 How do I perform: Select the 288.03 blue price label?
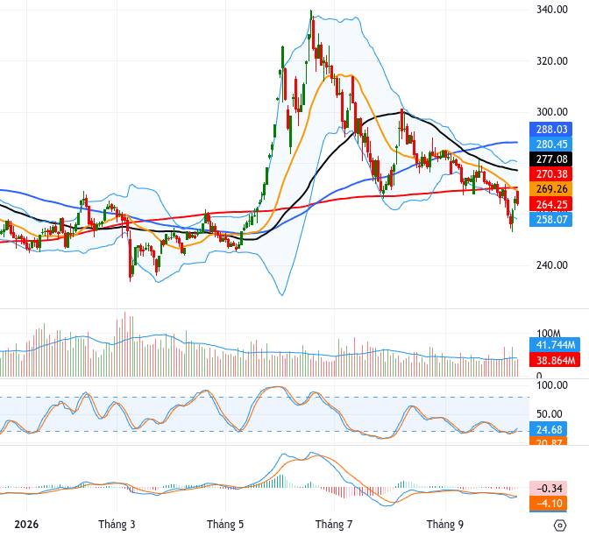550,130
